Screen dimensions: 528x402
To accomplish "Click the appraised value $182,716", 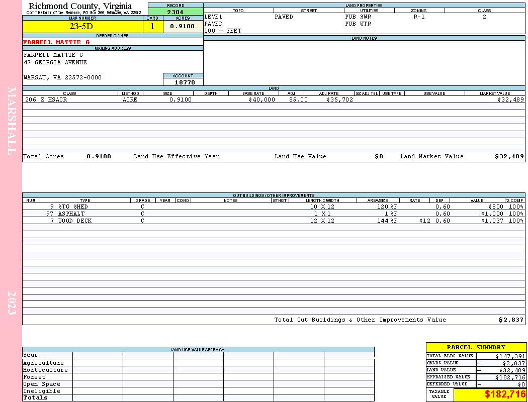I will point(510,377).
